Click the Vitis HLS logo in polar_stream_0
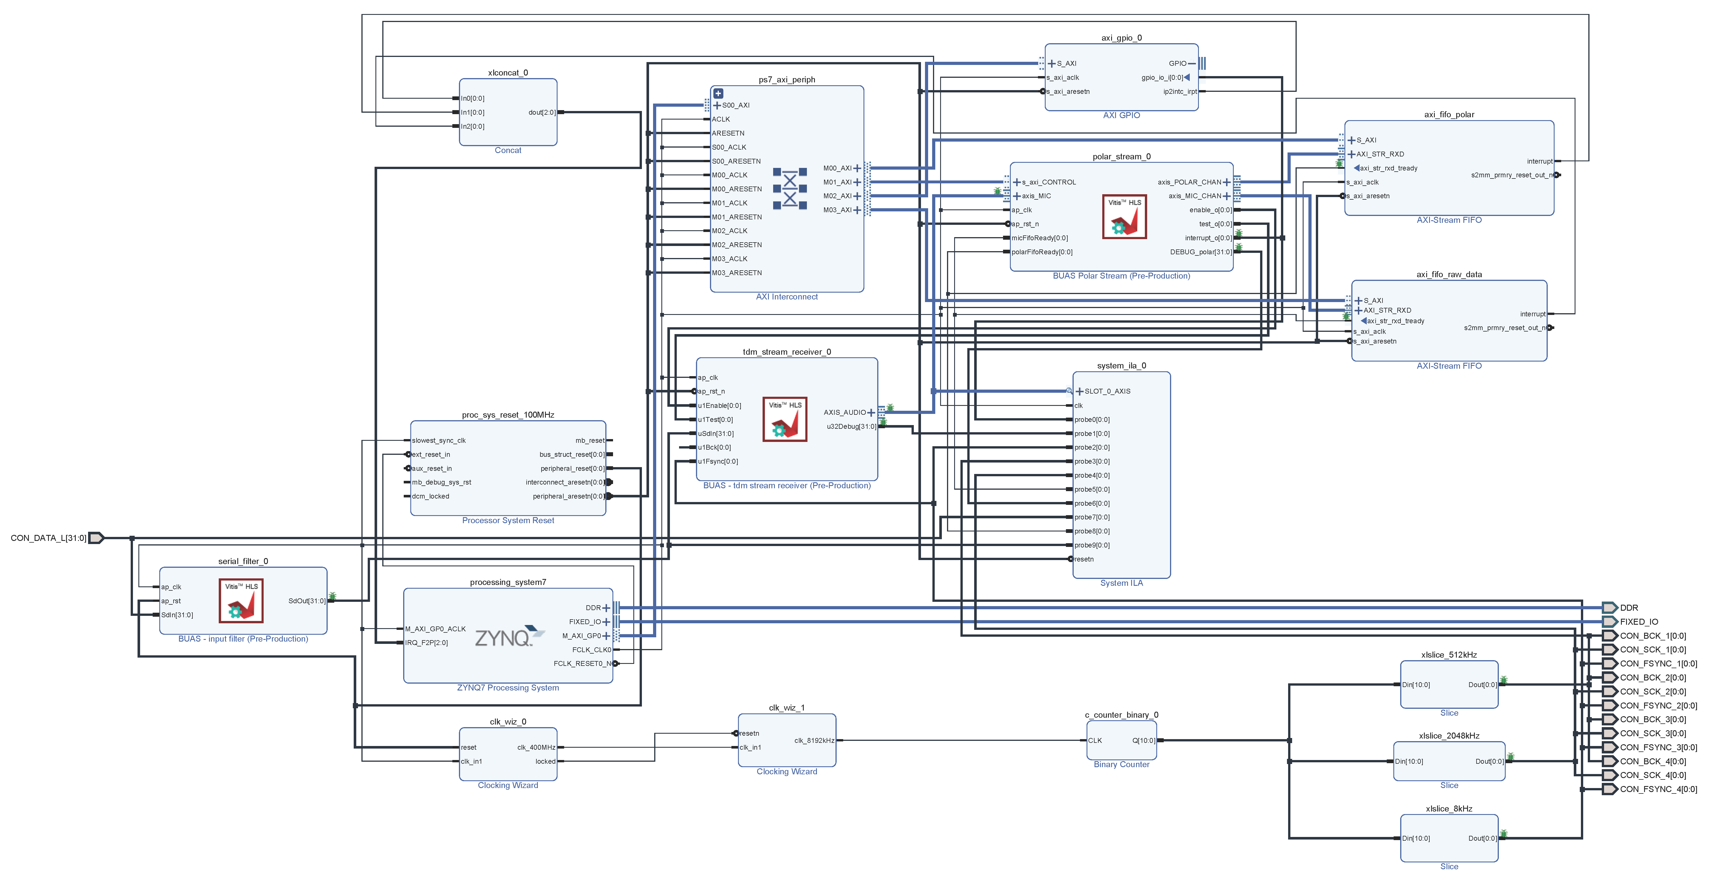The height and width of the screenshot is (879, 1709). 1124,217
